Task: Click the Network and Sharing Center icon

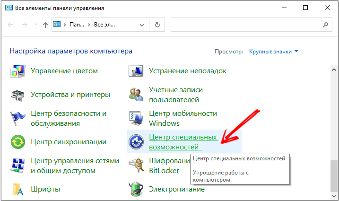Action: (x=18, y=165)
